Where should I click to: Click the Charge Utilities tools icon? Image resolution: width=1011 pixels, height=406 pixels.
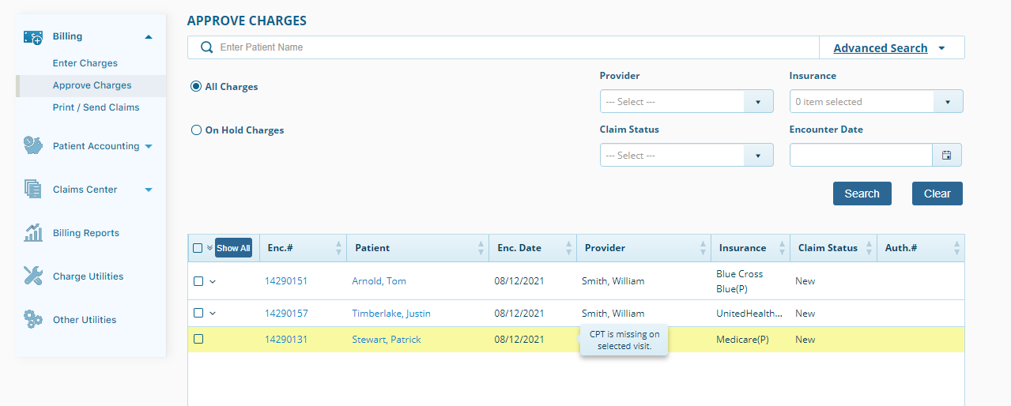tap(32, 276)
